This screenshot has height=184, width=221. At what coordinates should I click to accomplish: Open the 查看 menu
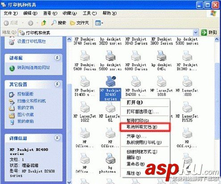coord(50,13)
